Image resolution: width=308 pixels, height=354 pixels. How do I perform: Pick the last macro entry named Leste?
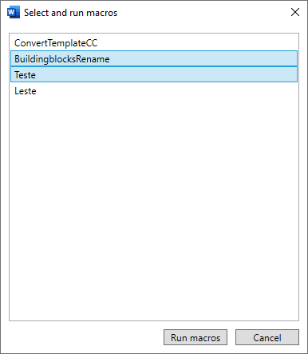click(x=154, y=91)
